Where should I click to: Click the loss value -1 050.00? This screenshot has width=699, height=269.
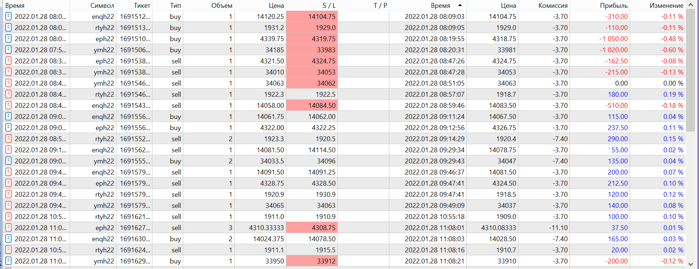614,39
